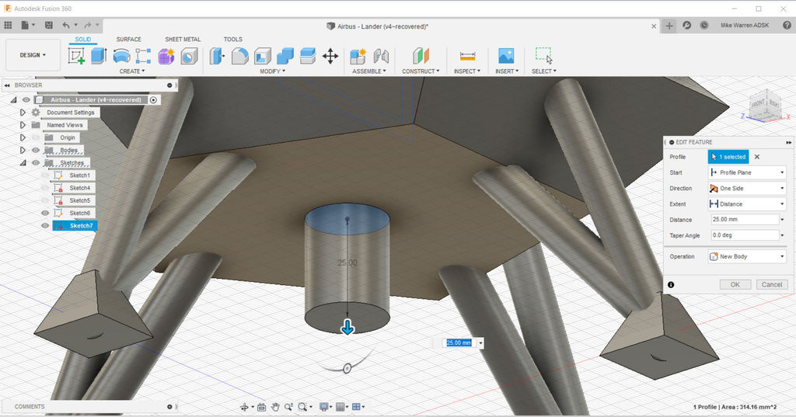Open the Operation dropdown showing New Body
Viewport: 796px width, 417px height.
point(746,256)
